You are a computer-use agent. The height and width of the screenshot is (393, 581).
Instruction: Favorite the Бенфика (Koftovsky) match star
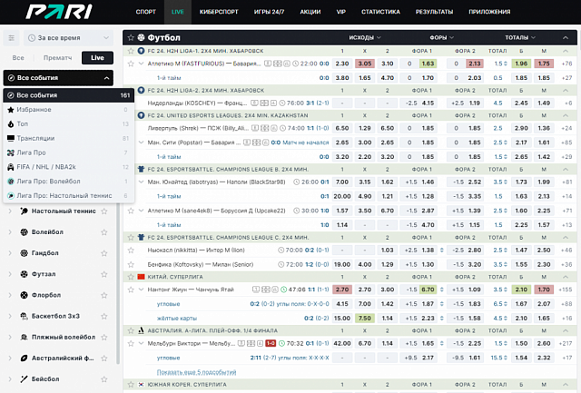(131, 264)
